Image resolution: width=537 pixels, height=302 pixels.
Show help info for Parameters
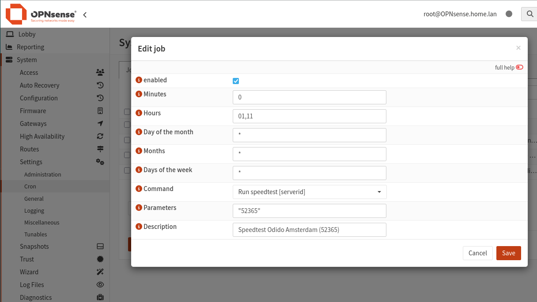click(139, 208)
